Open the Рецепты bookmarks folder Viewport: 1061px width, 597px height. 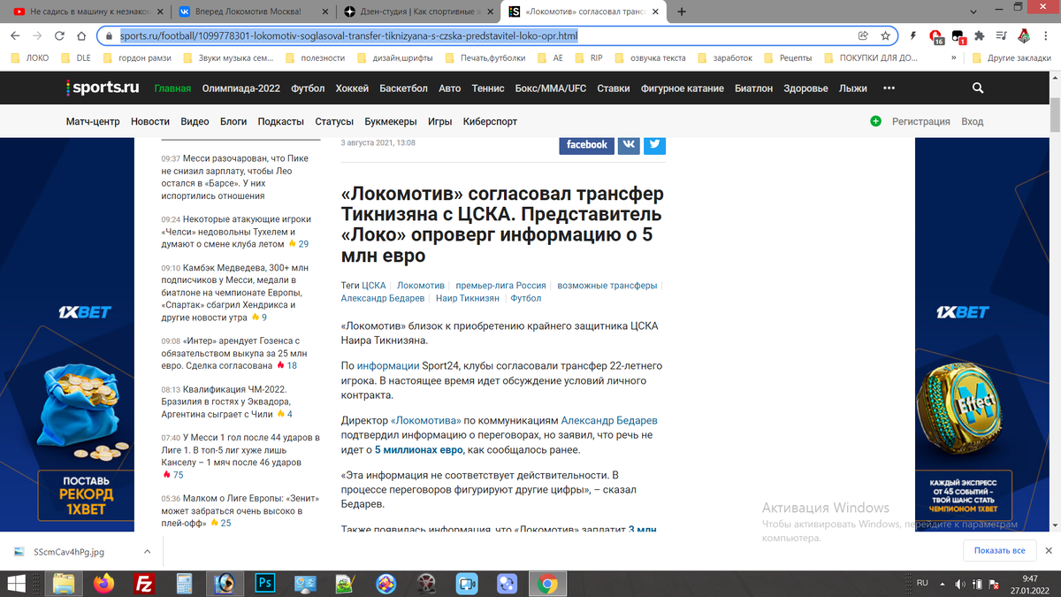(x=786, y=57)
